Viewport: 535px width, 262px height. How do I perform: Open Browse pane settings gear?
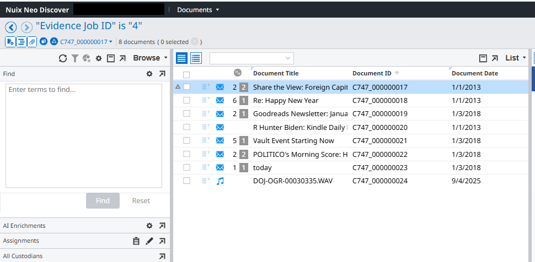(x=99, y=58)
